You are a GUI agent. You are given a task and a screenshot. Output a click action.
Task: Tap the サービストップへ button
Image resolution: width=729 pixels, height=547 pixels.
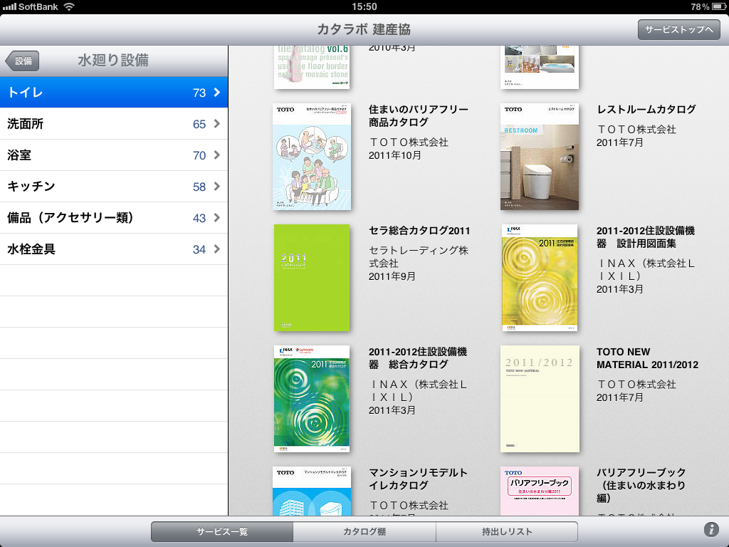678,30
